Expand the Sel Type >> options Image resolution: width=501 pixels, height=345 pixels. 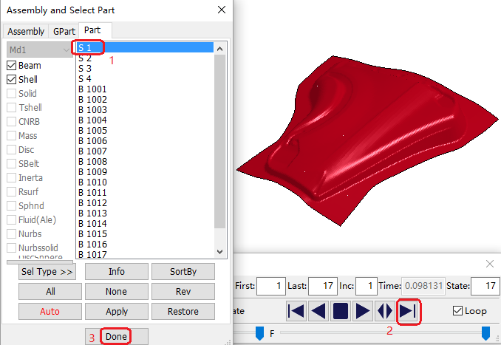tap(46, 272)
